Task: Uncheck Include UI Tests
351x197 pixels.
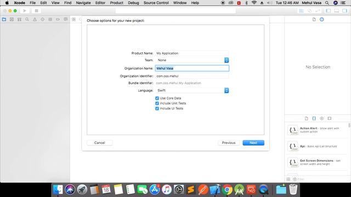Action: click(157, 108)
